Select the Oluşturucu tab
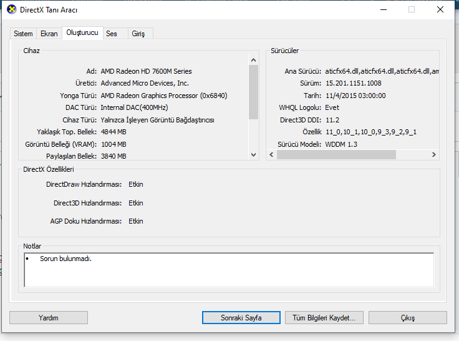The width and height of the screenshot is (459, 341). click(x=82, y=32)
